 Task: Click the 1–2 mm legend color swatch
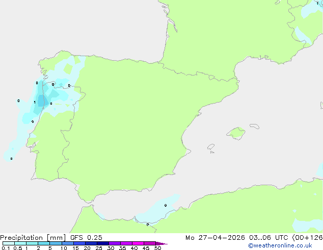32,243
